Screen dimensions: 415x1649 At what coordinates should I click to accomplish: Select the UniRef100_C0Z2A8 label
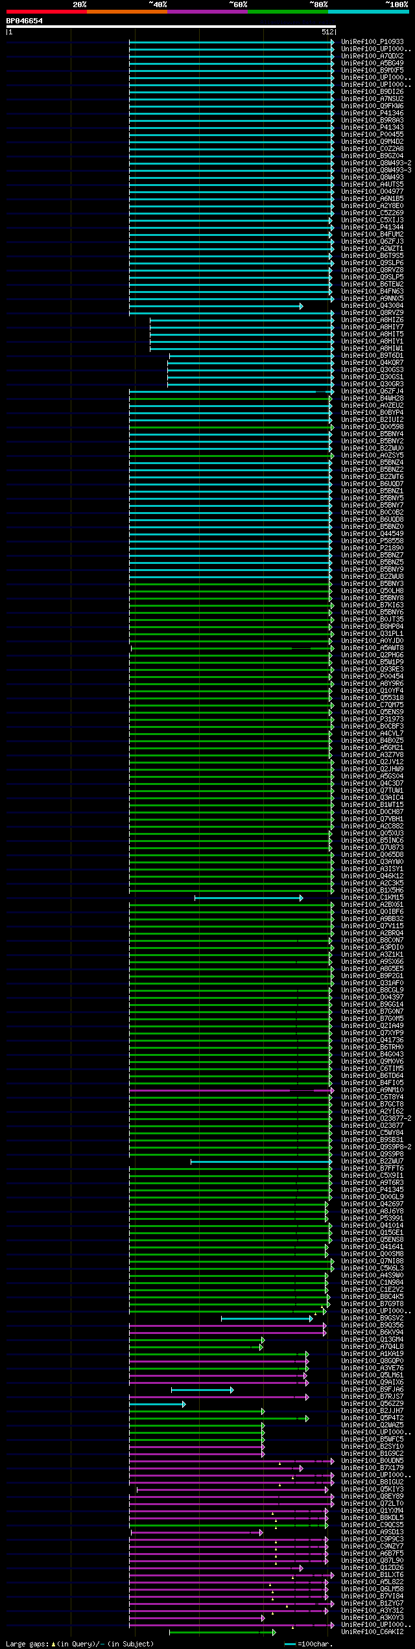click(372, 149)
